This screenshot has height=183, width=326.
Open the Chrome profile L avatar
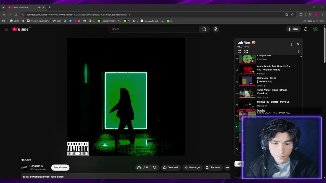click(x=316, y=14)
